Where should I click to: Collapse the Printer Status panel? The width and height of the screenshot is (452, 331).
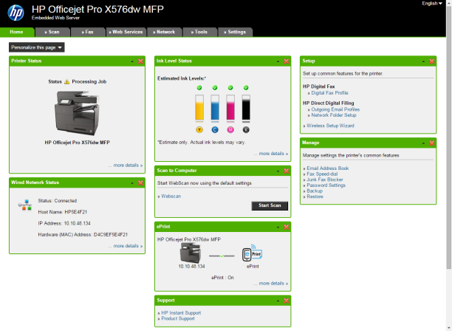pos(132,61)
